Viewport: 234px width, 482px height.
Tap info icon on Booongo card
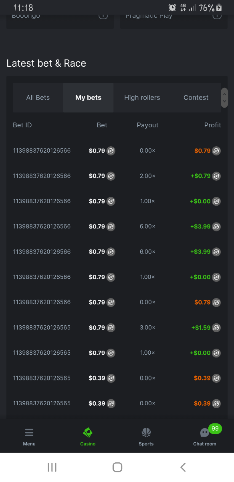(x=103, y=15)
